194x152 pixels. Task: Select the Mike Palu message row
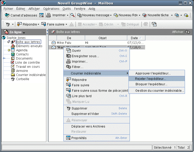(x=97, y=43)
